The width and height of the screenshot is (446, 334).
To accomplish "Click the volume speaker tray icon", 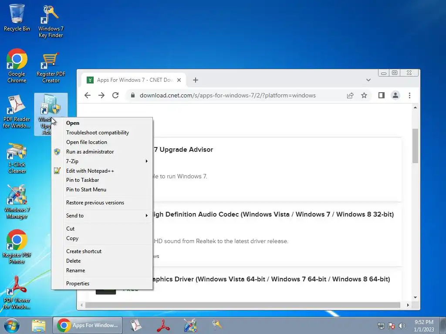I will pos(402,326).
